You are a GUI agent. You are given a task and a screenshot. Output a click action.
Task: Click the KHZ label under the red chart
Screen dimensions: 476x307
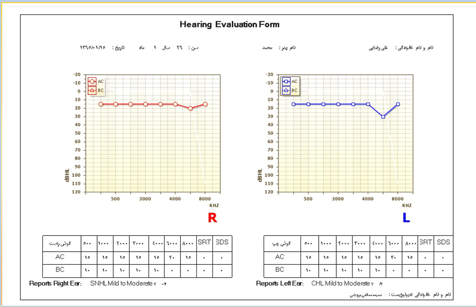[x=214, y=205]
